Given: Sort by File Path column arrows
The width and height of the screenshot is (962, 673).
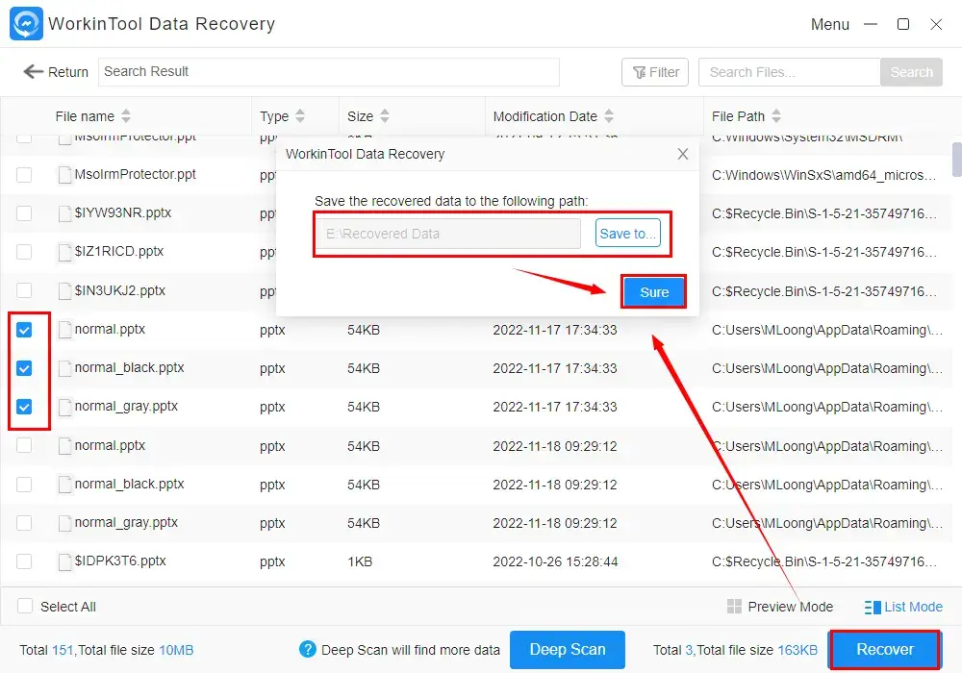Looking at the screenshot, I should click(776, 115).
